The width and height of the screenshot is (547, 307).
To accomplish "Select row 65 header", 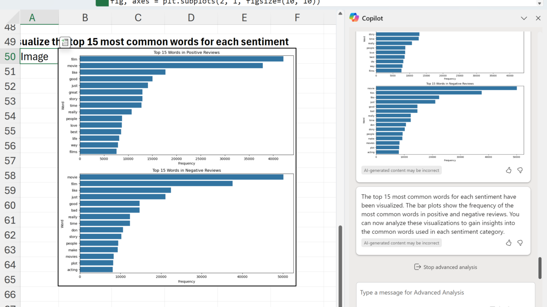I will [x=10, y=280].
